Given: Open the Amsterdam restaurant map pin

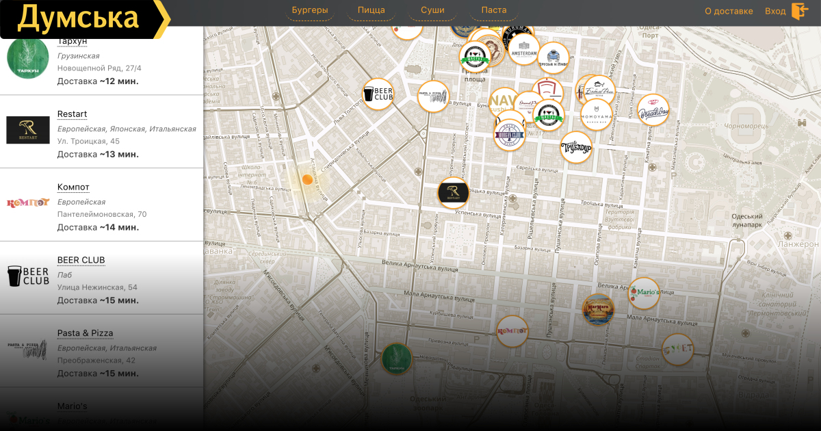Looking at the screenshot, I should point(524,50).
